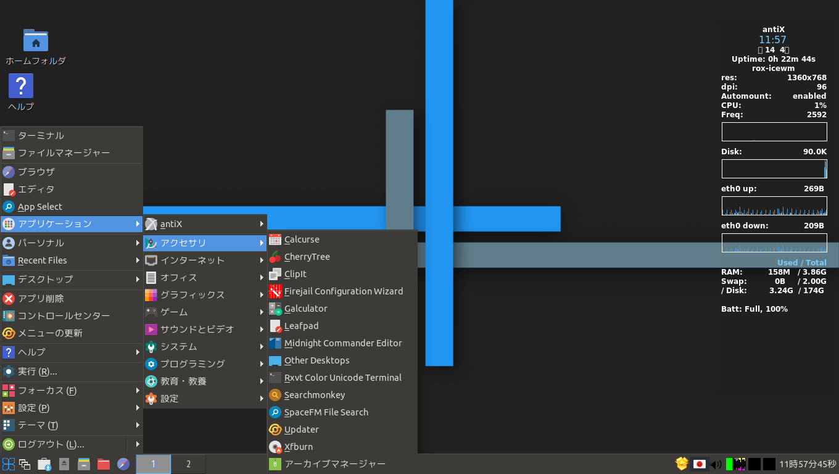
Task: Open the antiX submenu entry
Action: (205, 224)
